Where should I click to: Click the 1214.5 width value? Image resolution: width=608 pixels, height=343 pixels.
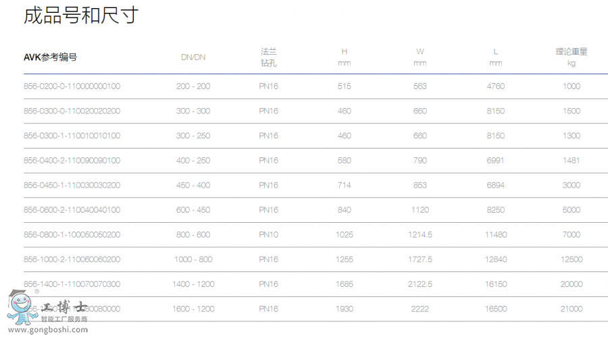[x=420, y=235]
